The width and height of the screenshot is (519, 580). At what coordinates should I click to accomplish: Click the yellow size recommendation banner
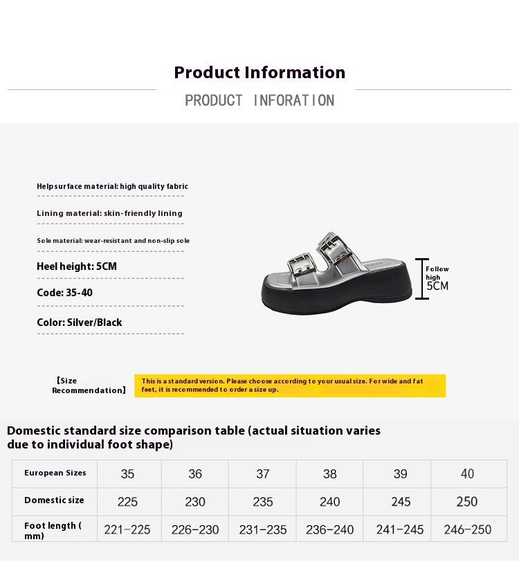pos(290,386)
